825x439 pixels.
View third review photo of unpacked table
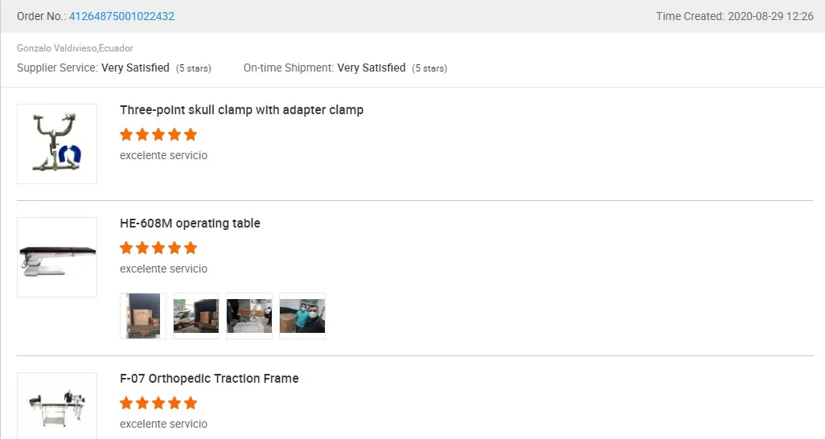tap(249, 316)
